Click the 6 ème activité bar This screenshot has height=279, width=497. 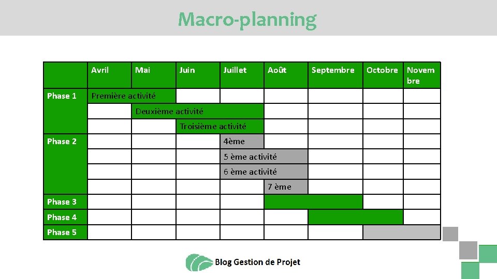(264, 172)
